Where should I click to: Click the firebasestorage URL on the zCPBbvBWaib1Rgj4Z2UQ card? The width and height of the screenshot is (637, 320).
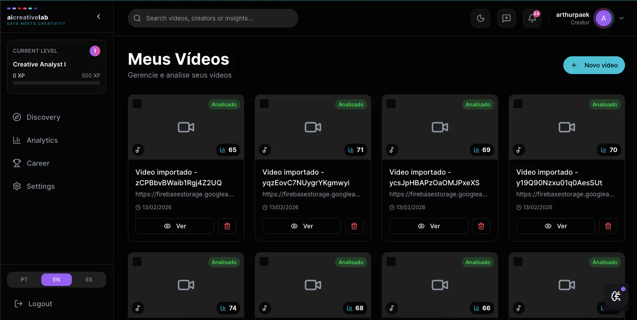point(184,194)
